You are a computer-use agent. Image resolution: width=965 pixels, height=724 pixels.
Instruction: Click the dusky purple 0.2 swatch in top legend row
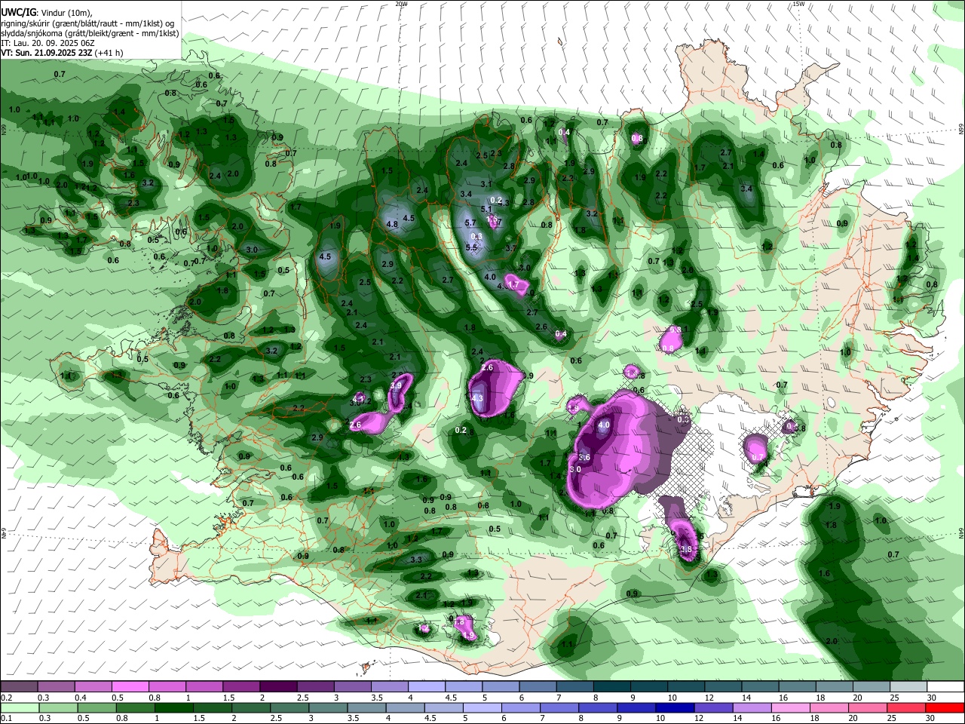tap(20, 687)
